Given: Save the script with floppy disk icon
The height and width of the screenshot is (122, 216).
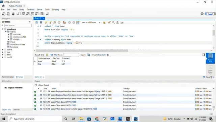Looking at the screenshot, I should pyautogui.click(x=41, y=22).
